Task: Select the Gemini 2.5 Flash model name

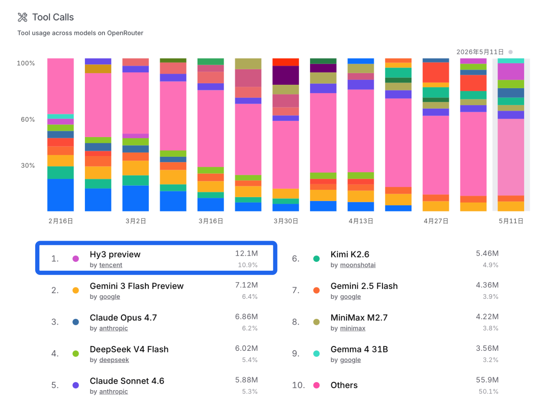Action: point(364,286)
